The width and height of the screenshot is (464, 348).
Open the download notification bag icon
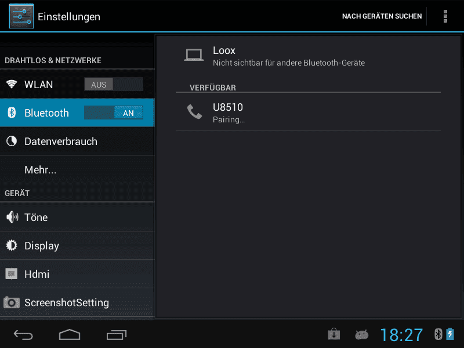click(x=334, y=335)
